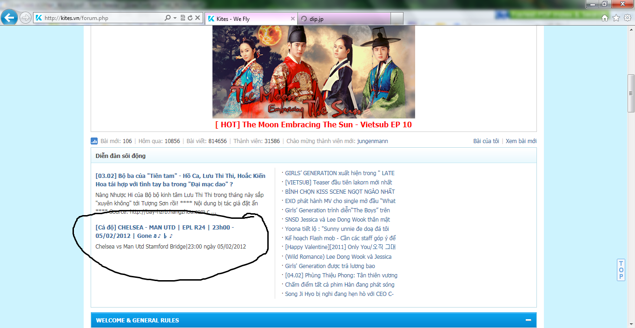635x328 pixels.
Task: Click the browser Forward arrow button
Action: pyautogui.click(x=26, y=18)
